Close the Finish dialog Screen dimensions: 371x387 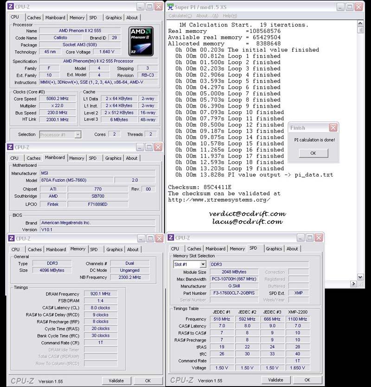pos(333,127)
